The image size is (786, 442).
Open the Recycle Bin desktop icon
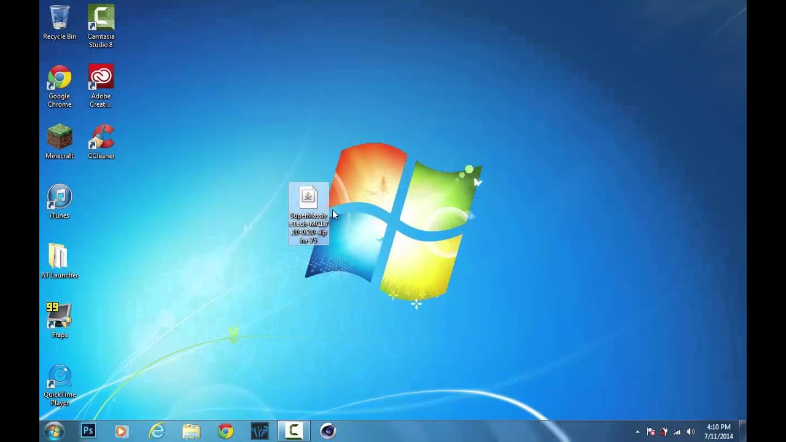click(60, 23)
